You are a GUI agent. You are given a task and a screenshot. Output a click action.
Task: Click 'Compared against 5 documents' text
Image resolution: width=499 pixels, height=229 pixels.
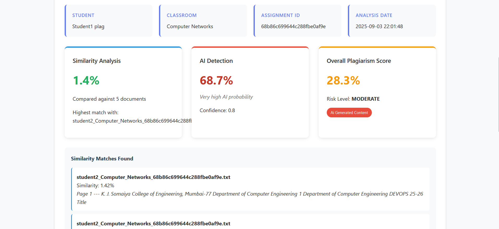coord(109,99)
